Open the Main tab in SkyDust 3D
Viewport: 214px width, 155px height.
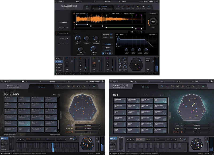tap(145, 87)
